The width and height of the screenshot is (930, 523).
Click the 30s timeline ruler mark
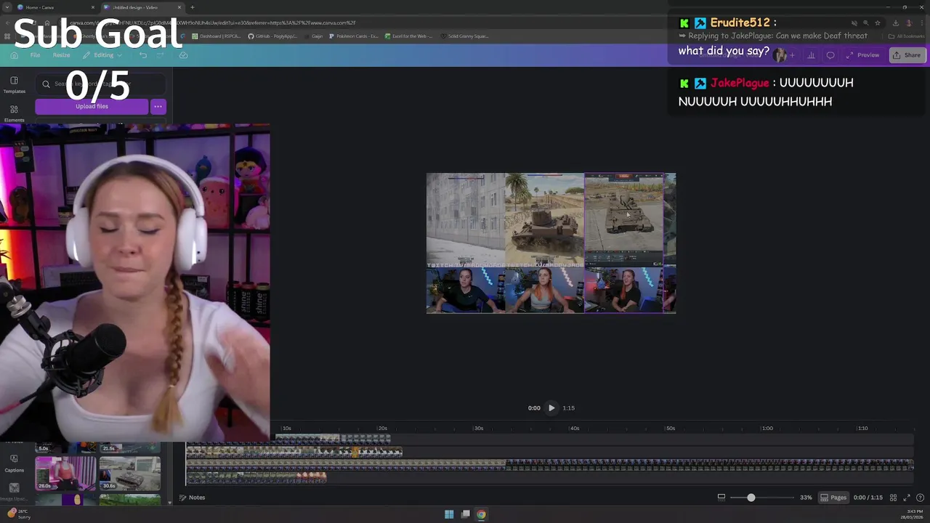[478, 429]
